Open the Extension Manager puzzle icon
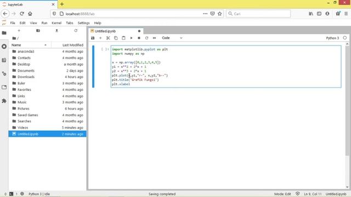 (x=4, y=101)
